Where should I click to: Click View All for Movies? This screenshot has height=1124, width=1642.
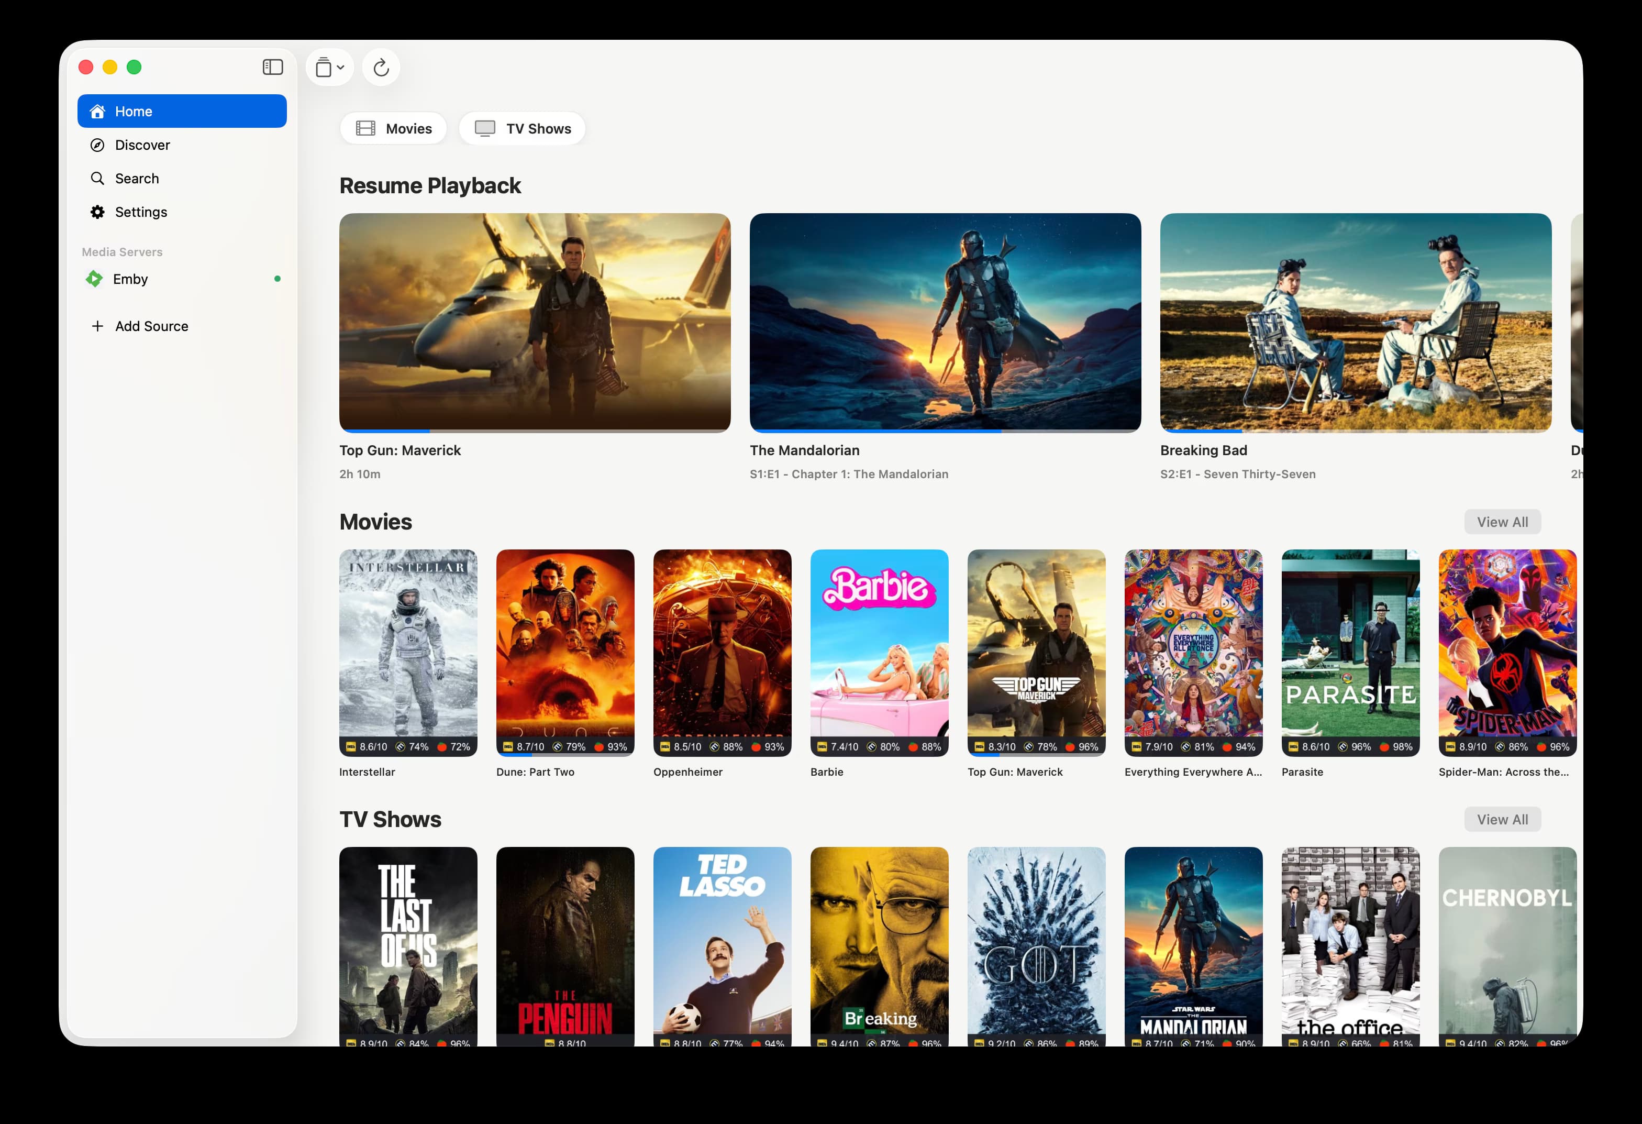[1502, 522]
